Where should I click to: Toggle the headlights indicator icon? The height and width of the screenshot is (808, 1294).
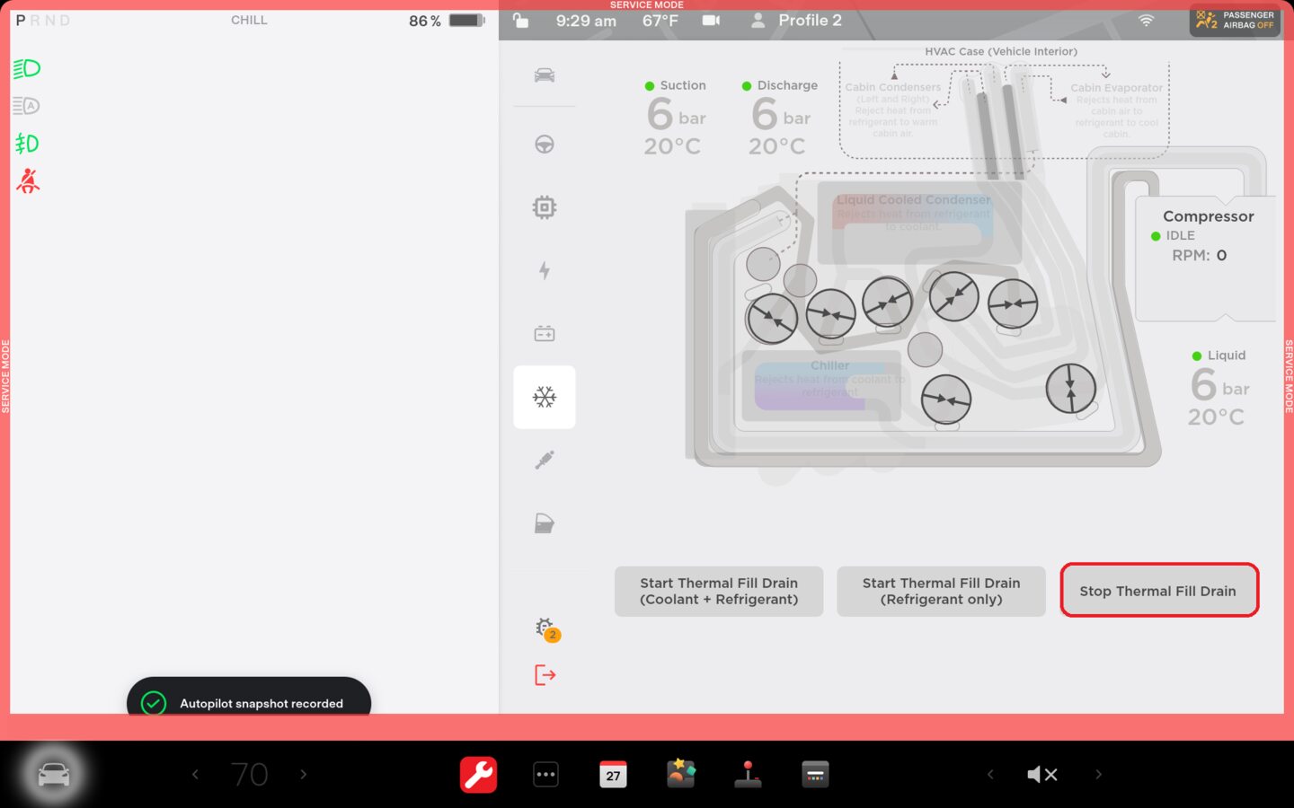click(x=27, y=68)
